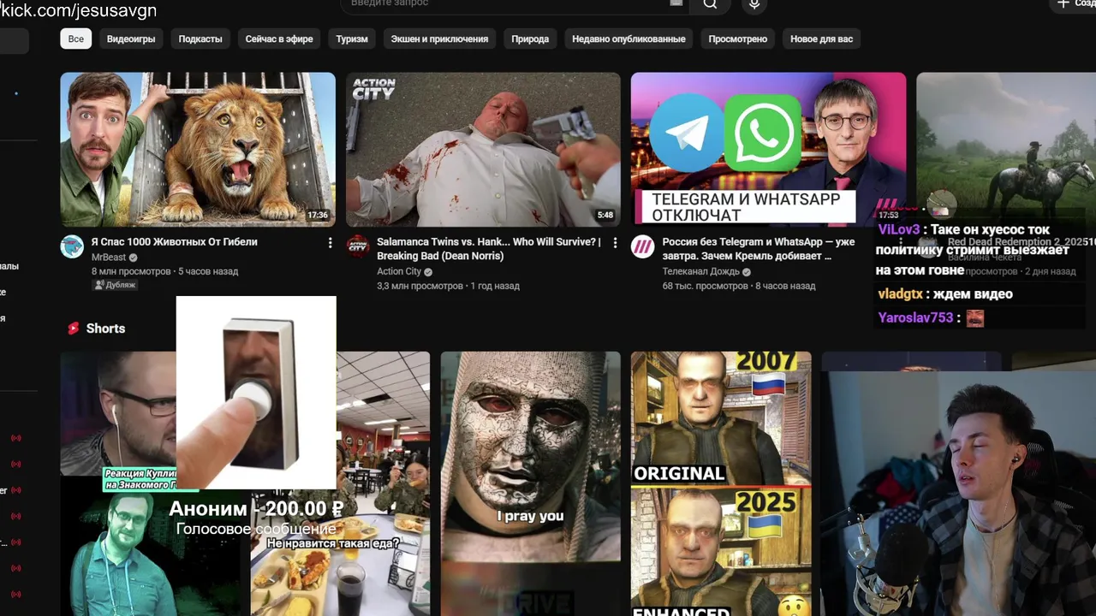
Task: Select the 'Все' filter chip
Action: pyautogui.click(x=76, y=38)
